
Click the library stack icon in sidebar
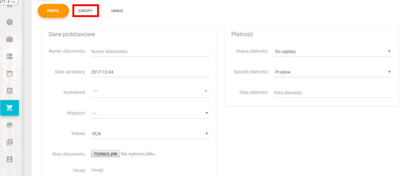tap(10, 142)
